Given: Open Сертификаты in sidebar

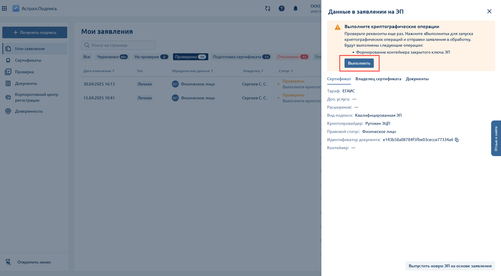Looking at the screenshot, I should 35,60.
